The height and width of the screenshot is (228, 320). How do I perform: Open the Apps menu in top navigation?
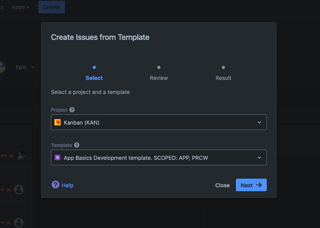[21, 7]
